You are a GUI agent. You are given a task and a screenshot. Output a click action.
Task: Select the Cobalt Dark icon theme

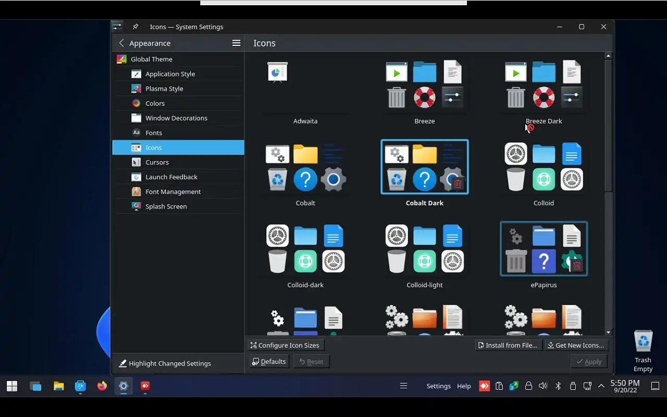(x=425, y=174)
